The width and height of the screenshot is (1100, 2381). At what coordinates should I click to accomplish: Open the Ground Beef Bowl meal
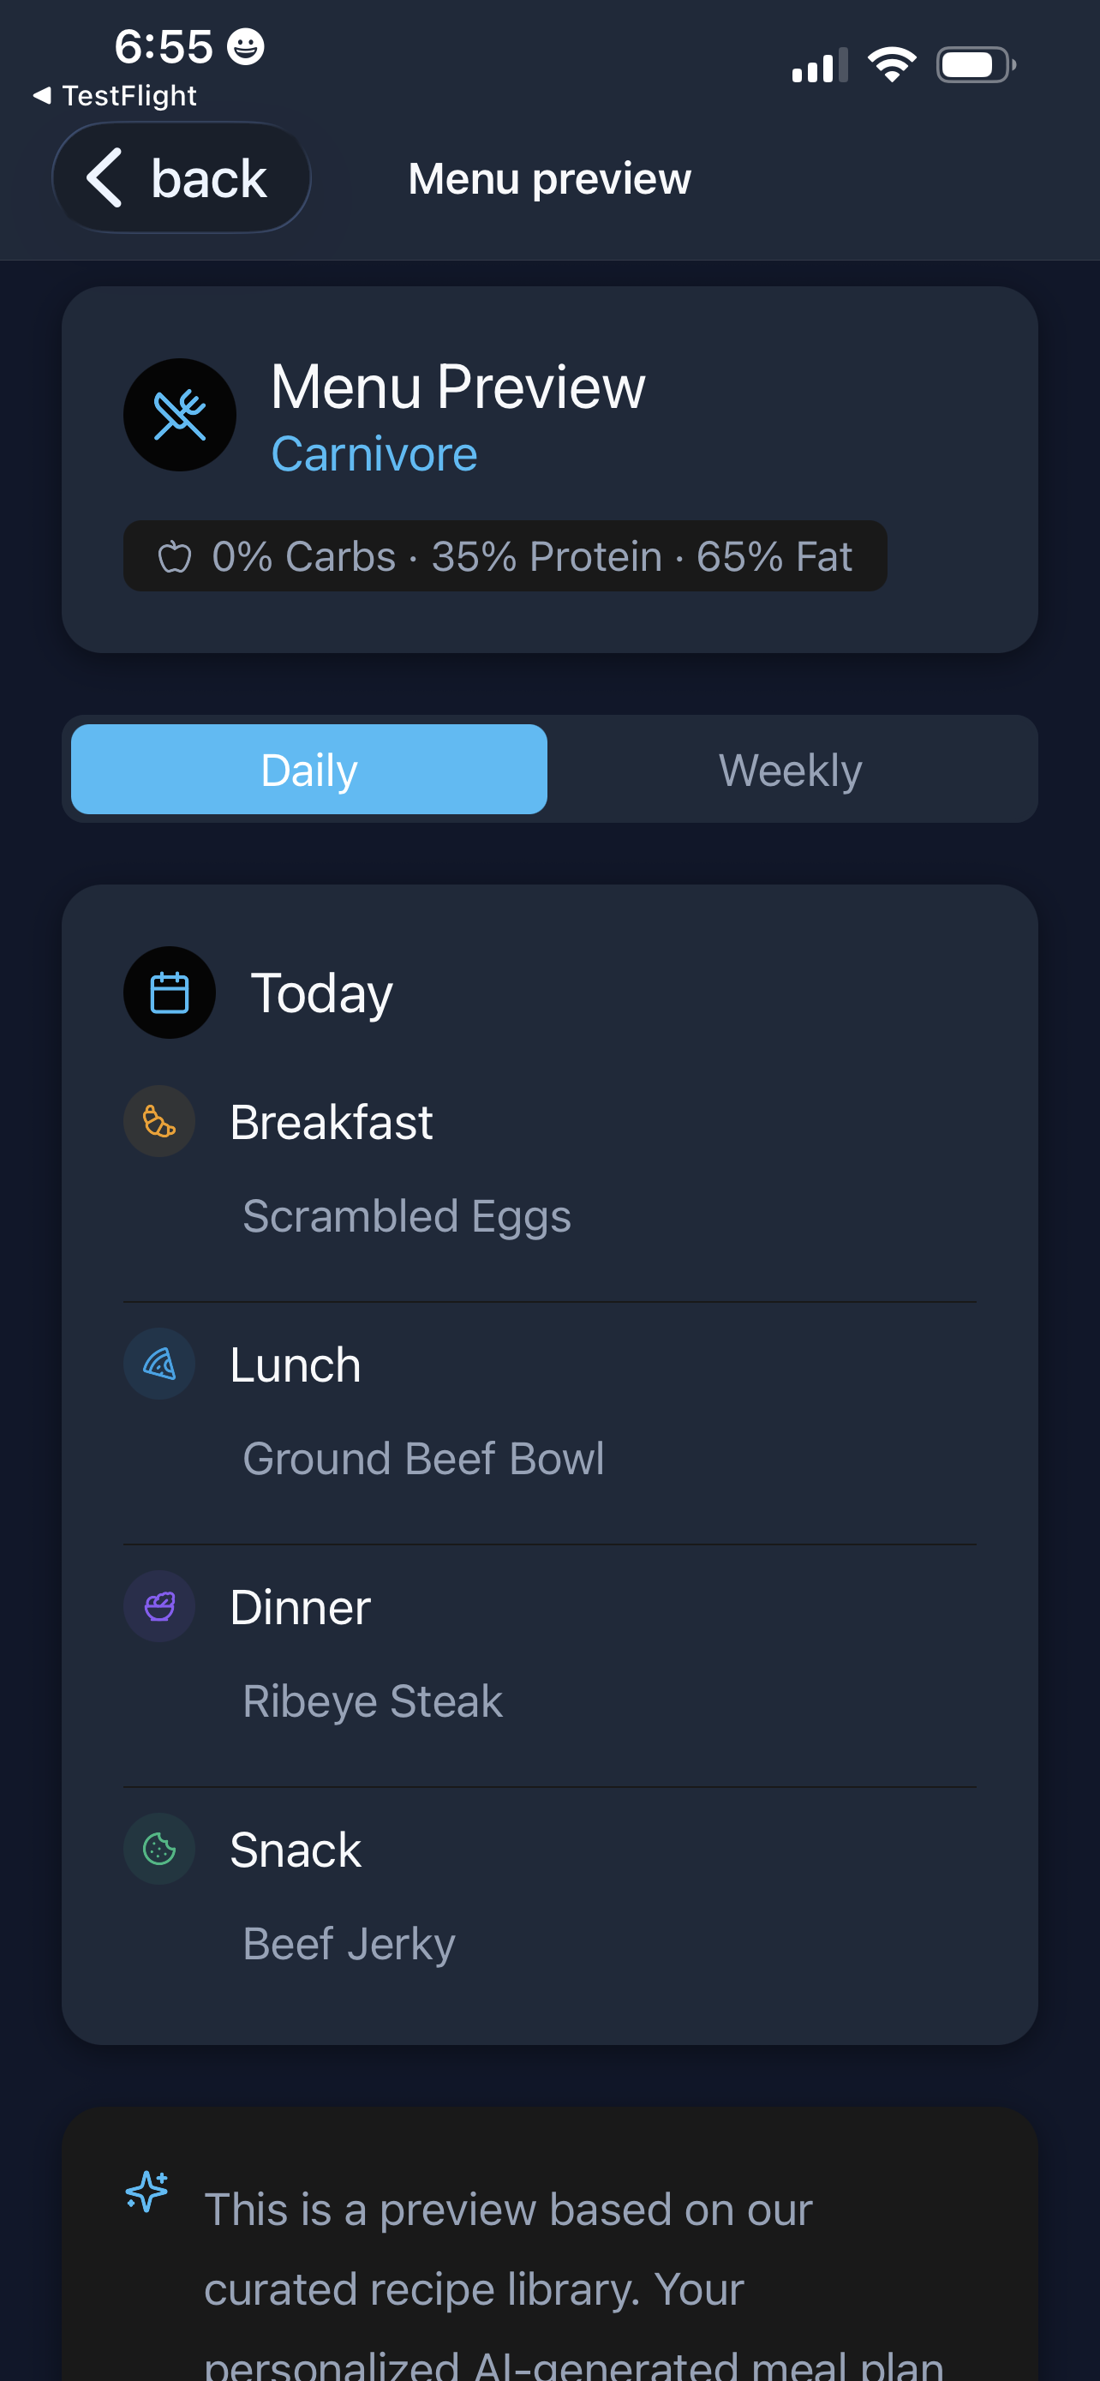(x=423, y=1459)
